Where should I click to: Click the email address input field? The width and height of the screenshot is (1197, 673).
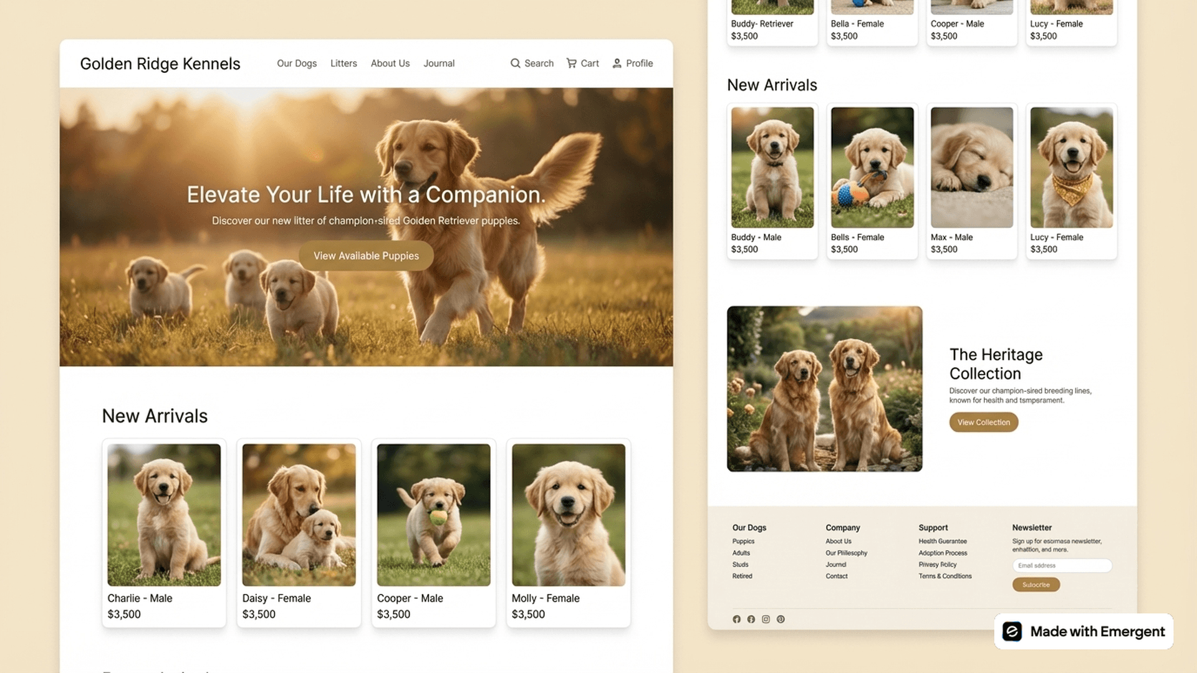point(1062,565)
